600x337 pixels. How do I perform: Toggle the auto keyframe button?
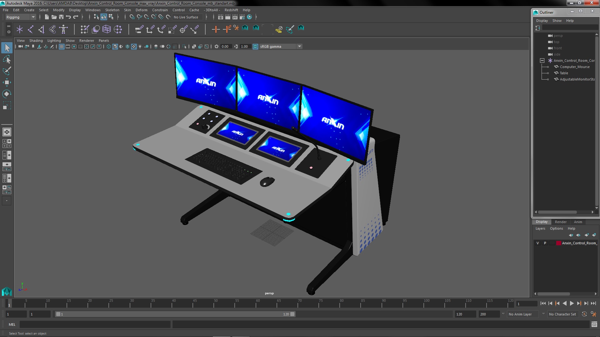click(x=584, y=314)
